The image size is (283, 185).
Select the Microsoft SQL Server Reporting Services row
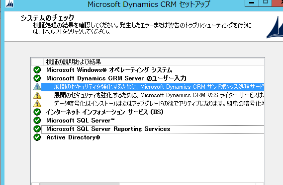(153, 129)
